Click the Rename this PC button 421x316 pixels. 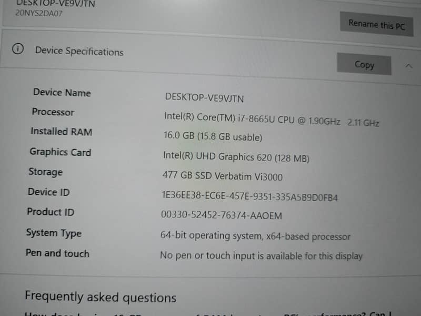click(x=376, y=24)
